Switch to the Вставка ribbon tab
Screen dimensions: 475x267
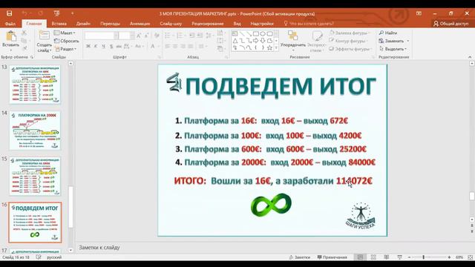pyautogui.click(x=59, y=24)
